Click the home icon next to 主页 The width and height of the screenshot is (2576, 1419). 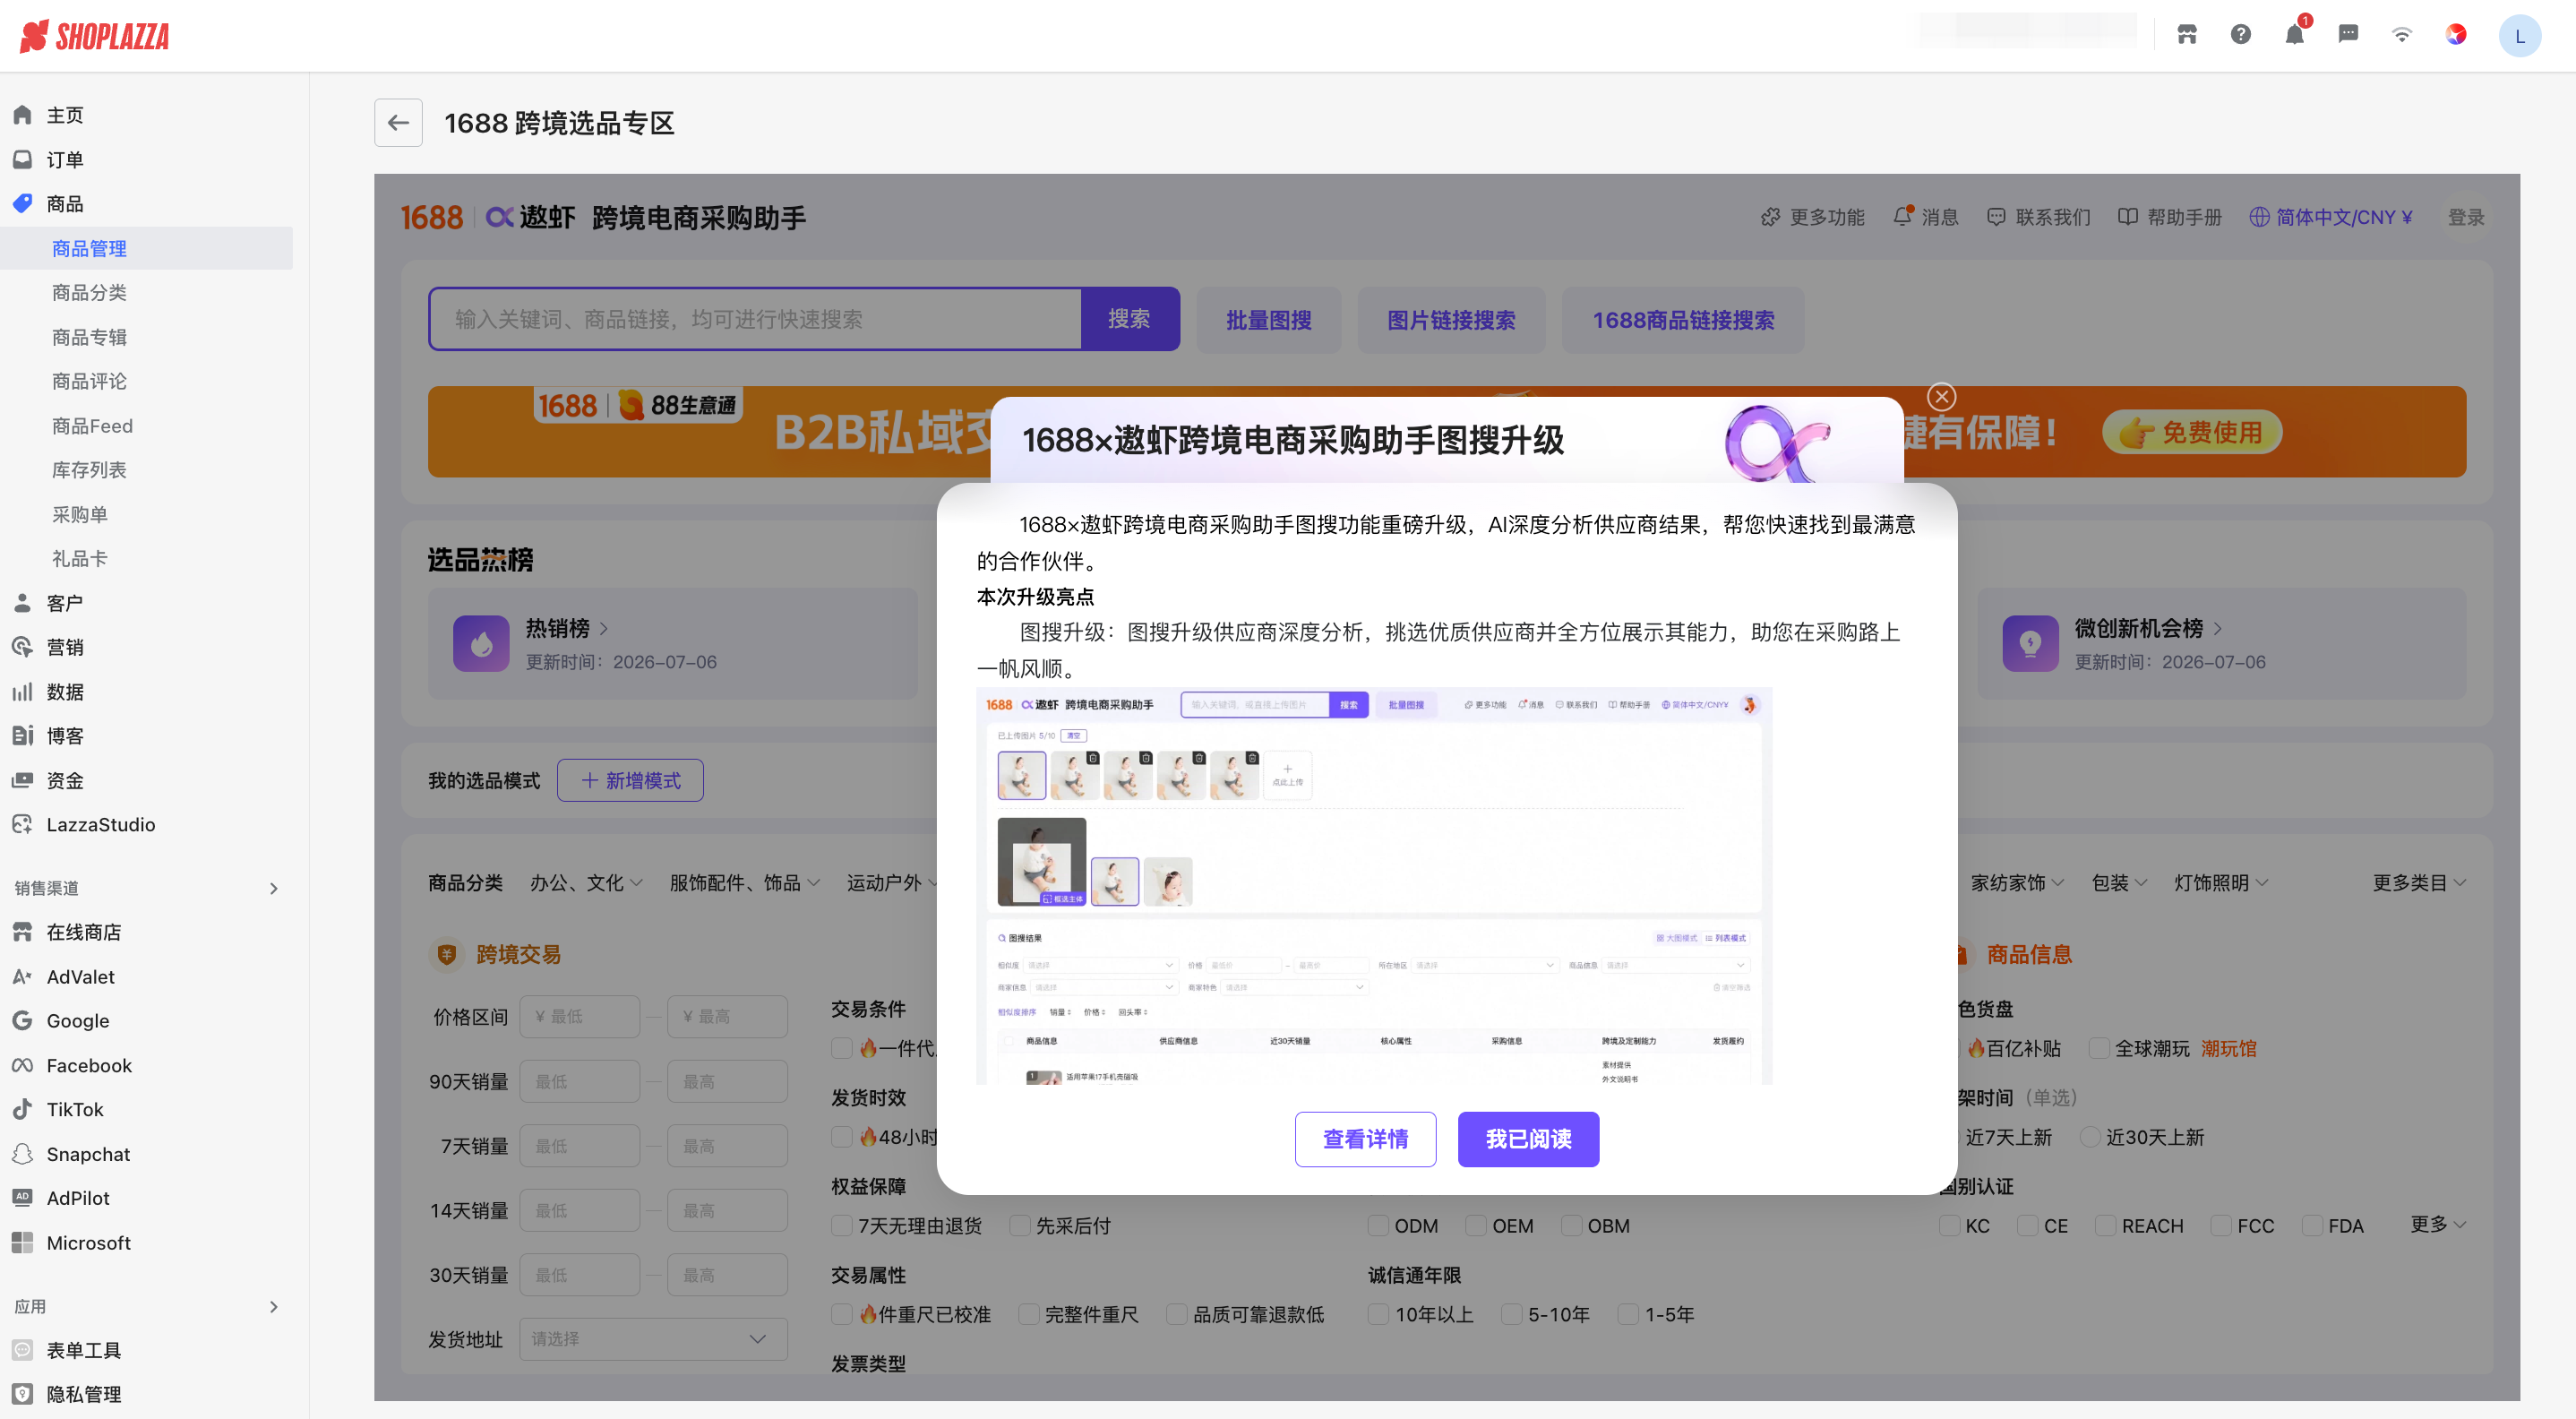(x=23, y=115)
